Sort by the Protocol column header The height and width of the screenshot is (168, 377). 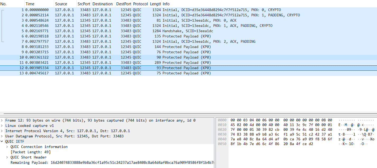[140, 4]
